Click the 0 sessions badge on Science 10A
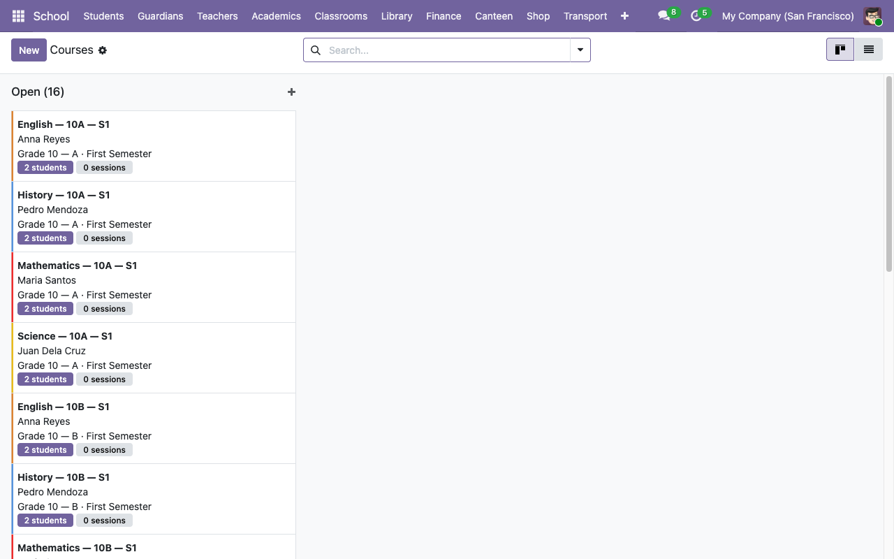Screen dimensions: 894x559 (105, 379)
